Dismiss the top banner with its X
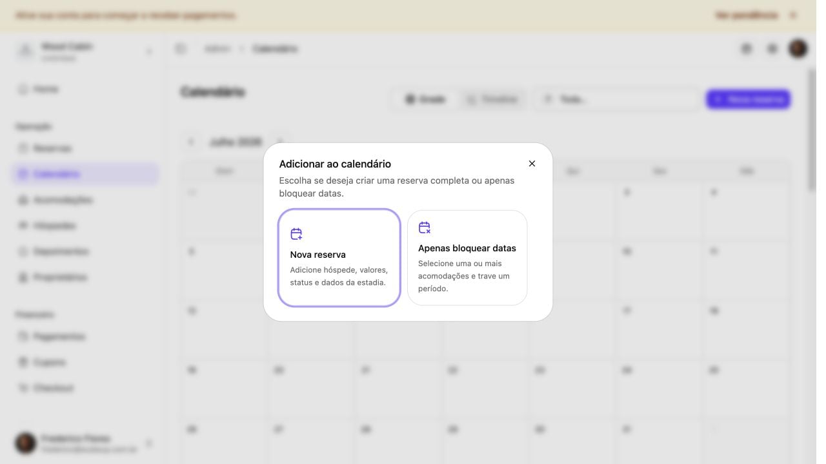The width and height of the screenshot is (826, 464). coord(793,15)
